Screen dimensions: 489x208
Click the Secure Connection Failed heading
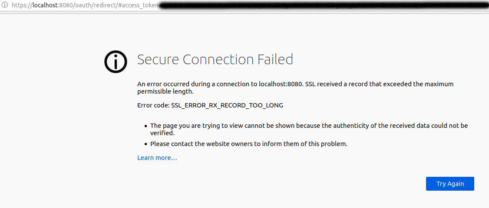click(215, 59)
